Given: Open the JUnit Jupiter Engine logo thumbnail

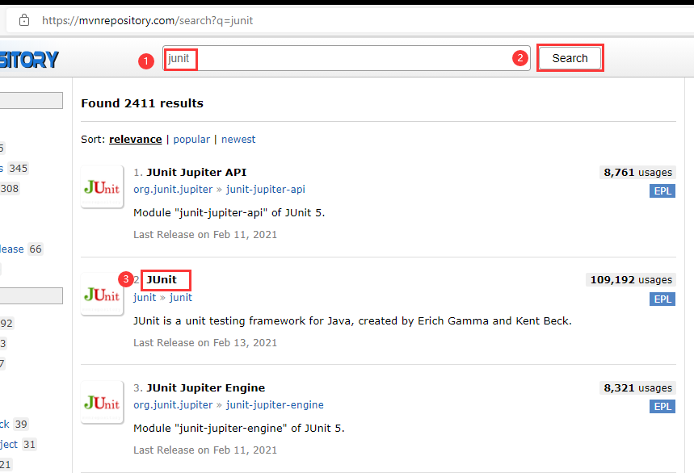Looking at the screenshot, I should pos(103,402).
